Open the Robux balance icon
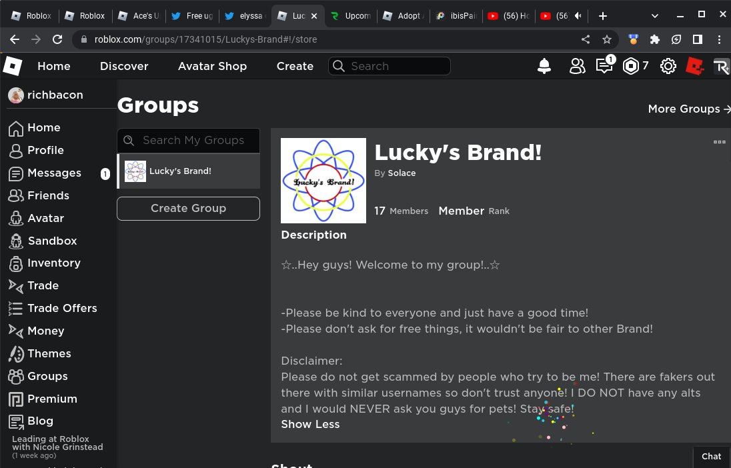Image resolution: width=731 pixels, height=468 pixels. pyautogui.click(x=631, y=66)
